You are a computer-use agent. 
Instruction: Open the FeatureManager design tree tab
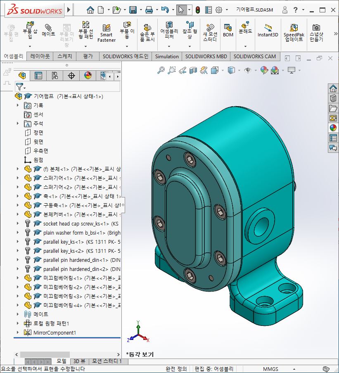pos(22,76)
